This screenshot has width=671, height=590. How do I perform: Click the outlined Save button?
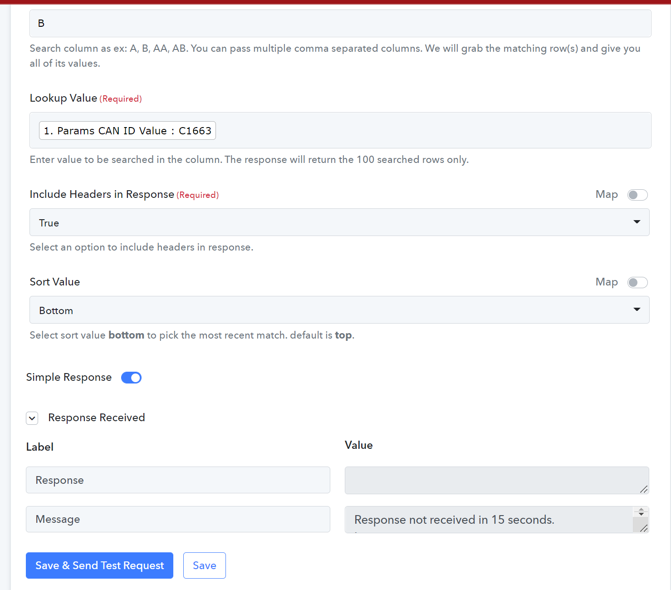[x=205, y=565]
